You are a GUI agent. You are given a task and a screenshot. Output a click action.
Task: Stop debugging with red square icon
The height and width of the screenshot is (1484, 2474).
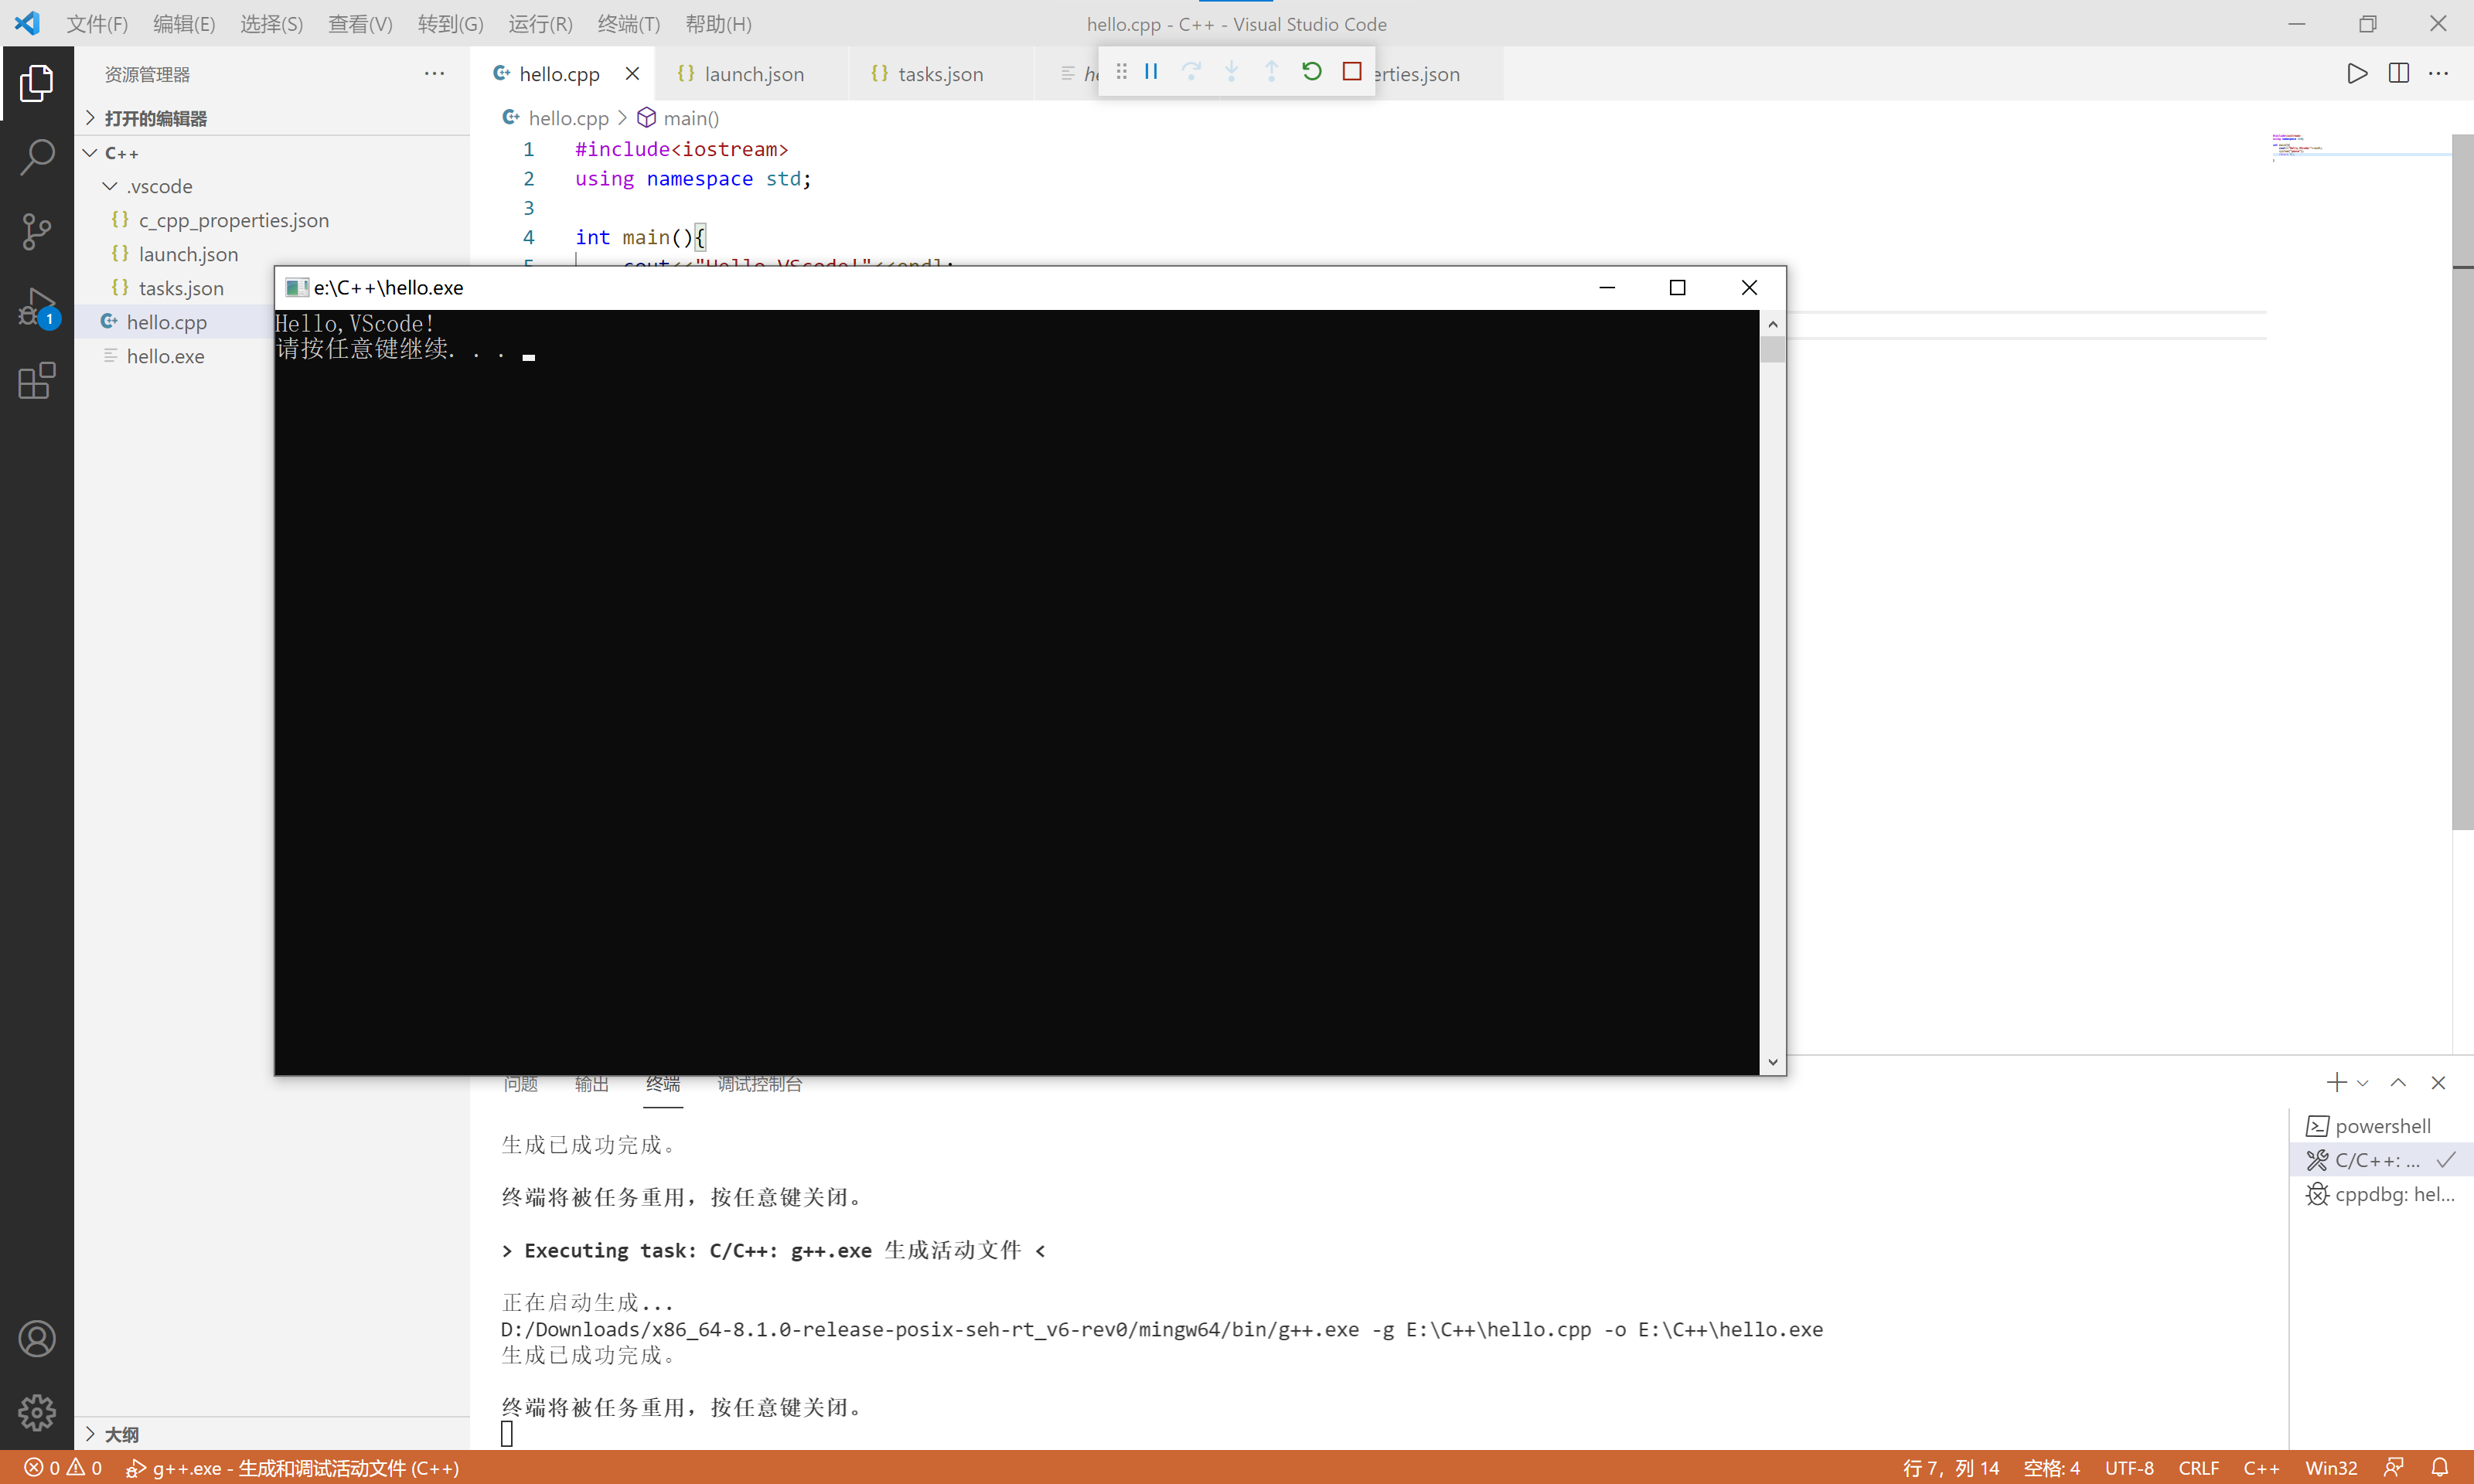click(1351, 72)
